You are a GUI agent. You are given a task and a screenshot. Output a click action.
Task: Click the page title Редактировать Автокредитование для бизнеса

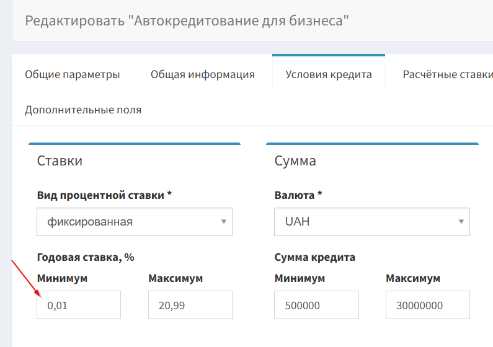pyautogui.click(x=187, y=20)
